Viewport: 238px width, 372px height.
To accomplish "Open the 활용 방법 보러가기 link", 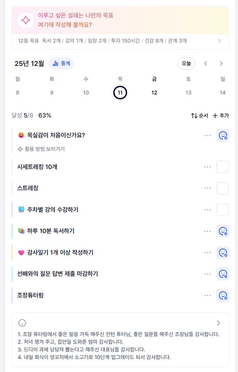I will click(41, 149).
